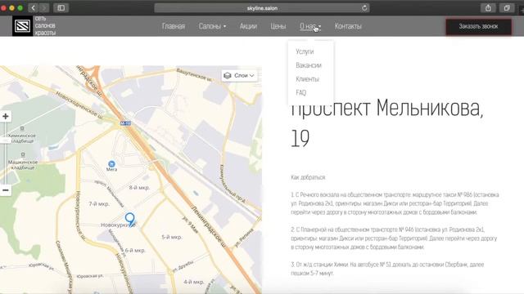
Task: Select Клиенты from the dropdown
Action: 308,79
